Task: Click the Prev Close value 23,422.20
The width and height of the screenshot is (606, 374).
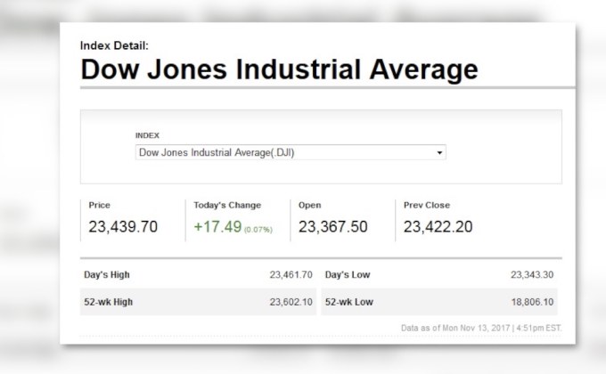Action: (438, 227)
